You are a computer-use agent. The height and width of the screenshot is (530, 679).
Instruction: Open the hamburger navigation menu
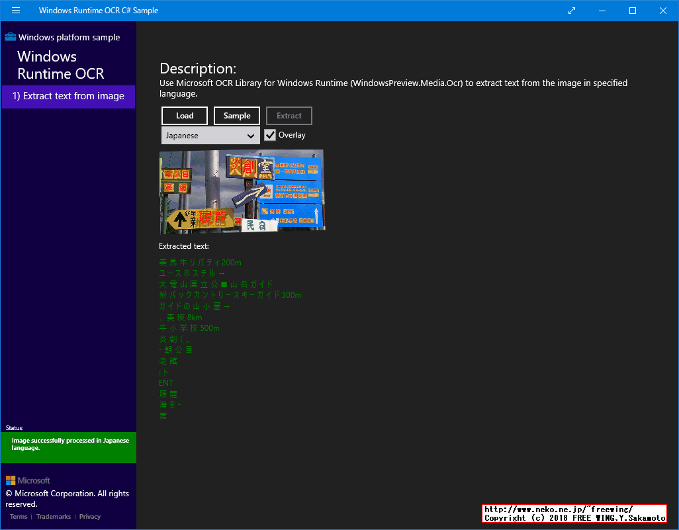point(15,11)
